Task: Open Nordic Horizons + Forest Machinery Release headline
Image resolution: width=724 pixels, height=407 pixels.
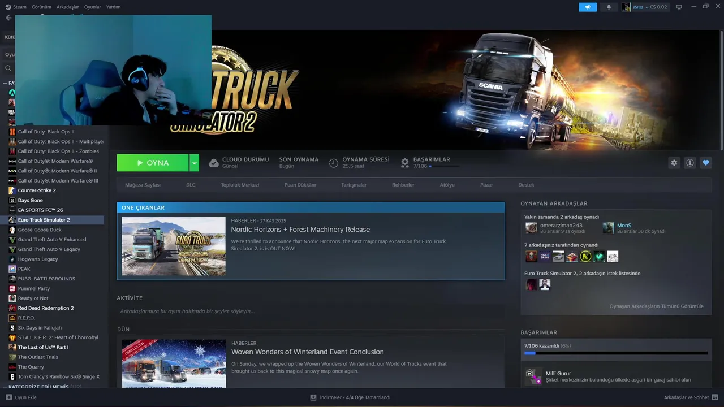Action: [x=300, y=230]
